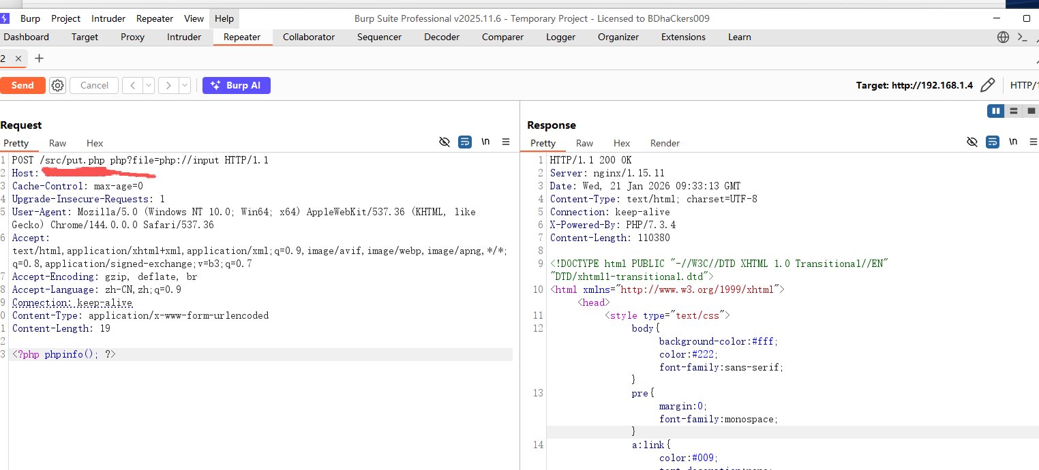Switch to the Logger tab
Image resolution: width=1039 pixels, height=470 pixels.
pos(560,37)
